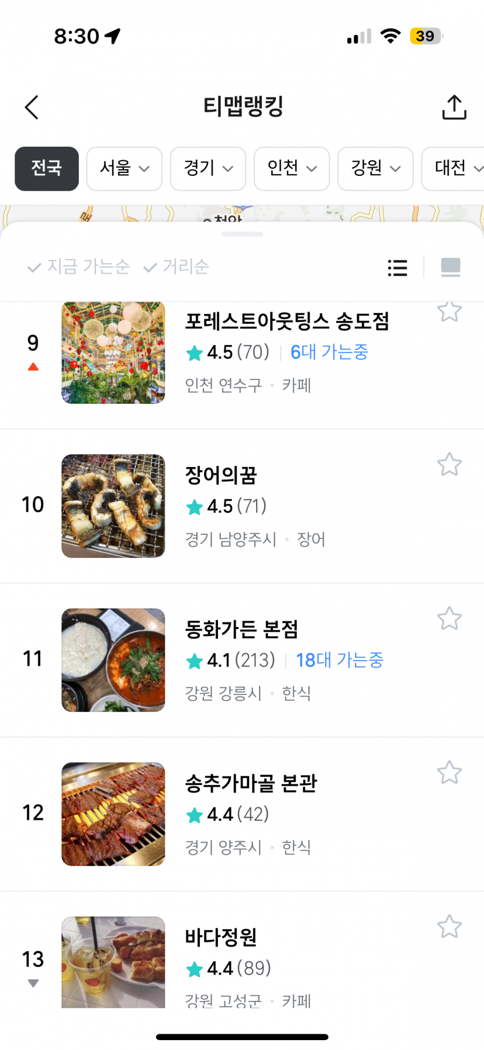Expand the 서울 region dropdown

click(124, 168)
